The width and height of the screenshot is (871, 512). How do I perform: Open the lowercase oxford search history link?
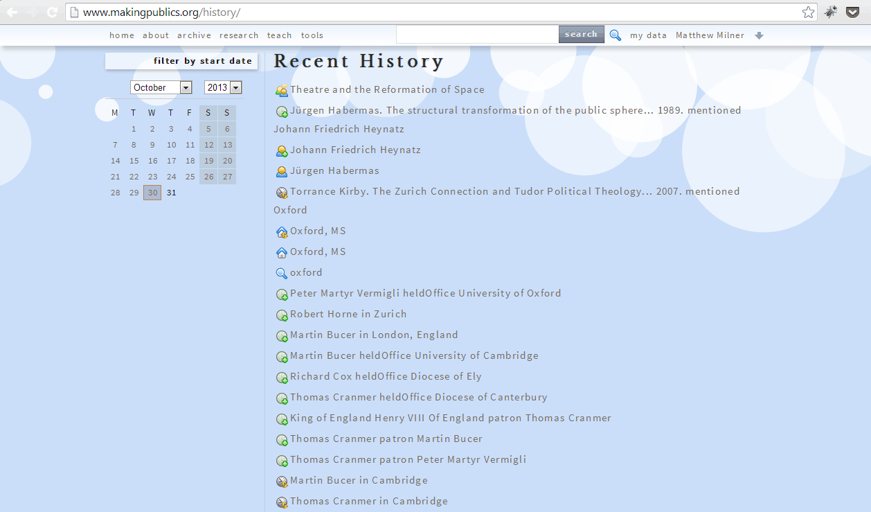pyautogui.click(x=306, y=272)
